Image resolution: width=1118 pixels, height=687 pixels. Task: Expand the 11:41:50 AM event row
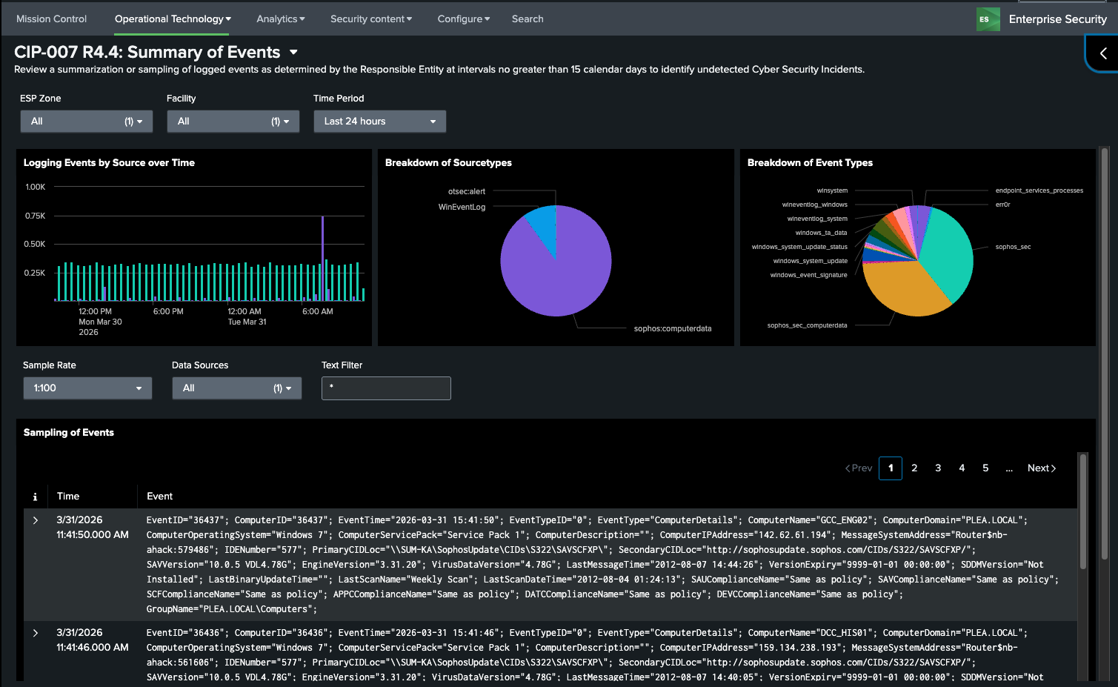tap(36, 520)
